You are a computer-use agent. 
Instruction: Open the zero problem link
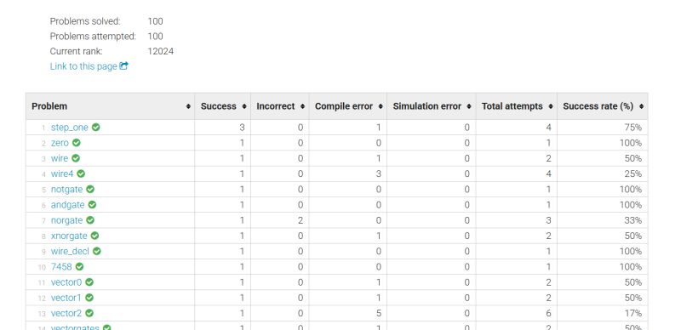(60, 143)
